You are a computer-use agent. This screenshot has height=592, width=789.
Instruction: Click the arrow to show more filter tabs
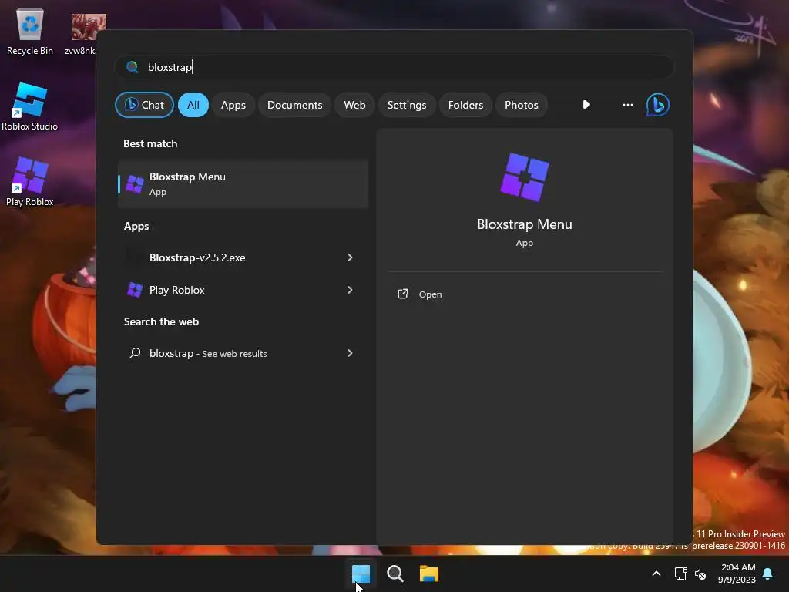pyautogui.click(x=586, y=105)
